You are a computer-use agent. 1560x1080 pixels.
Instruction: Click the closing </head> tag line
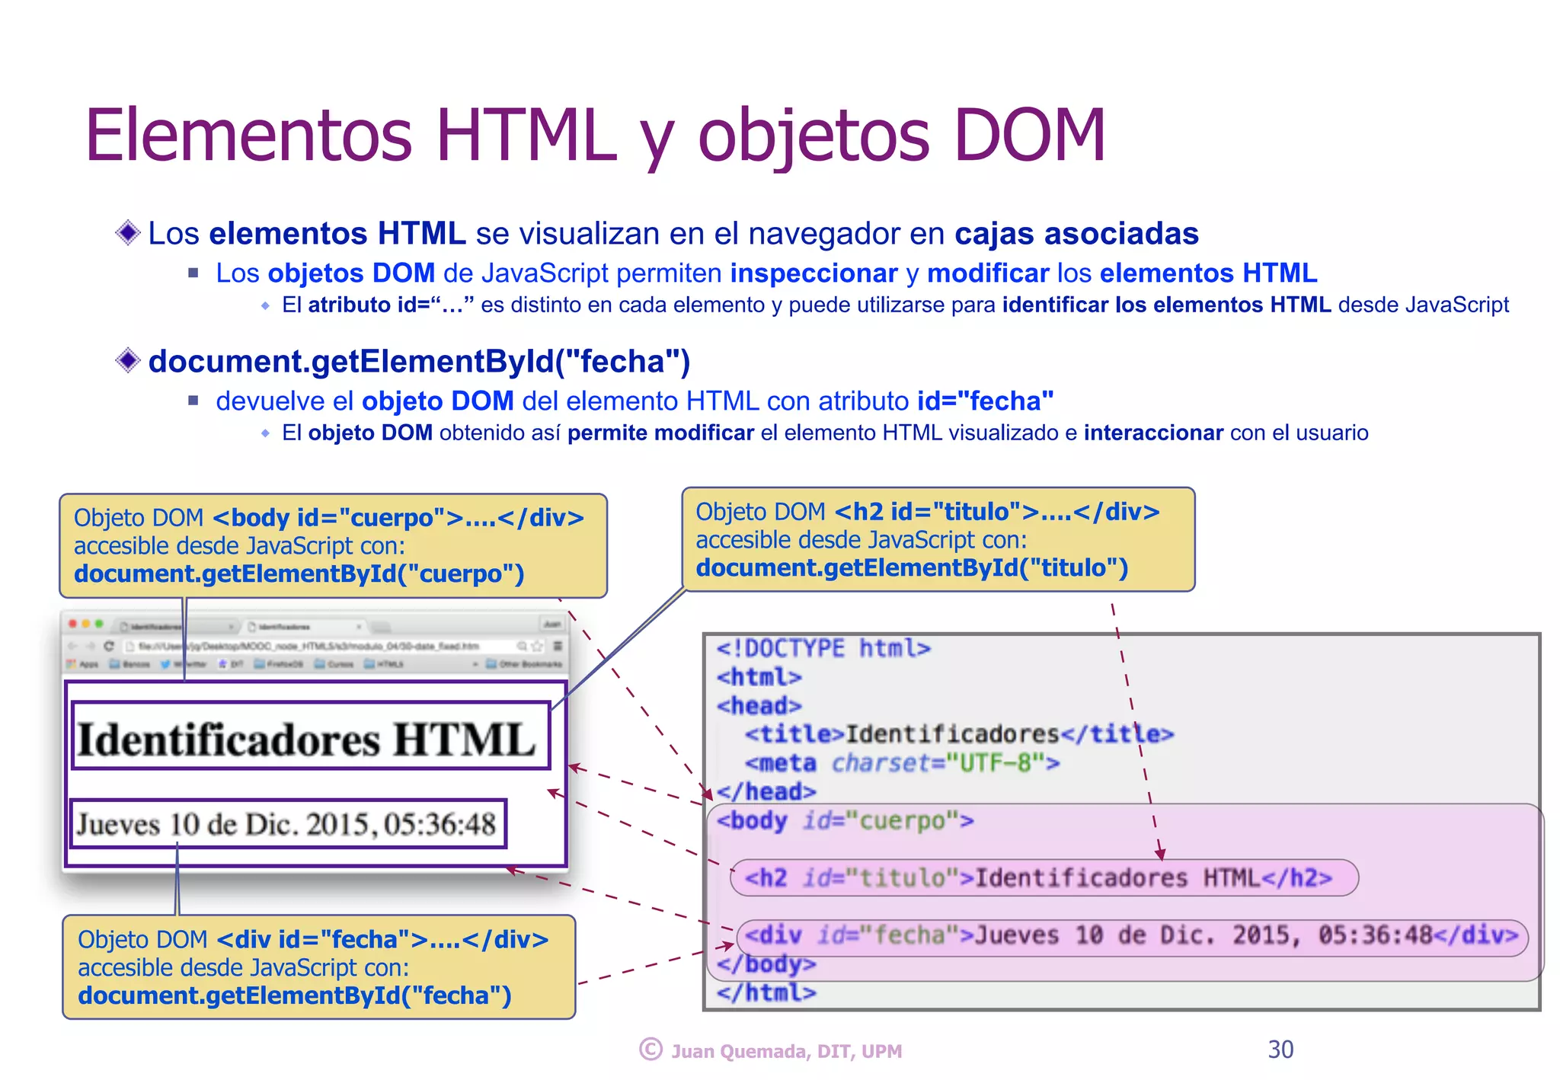point(766,791)
